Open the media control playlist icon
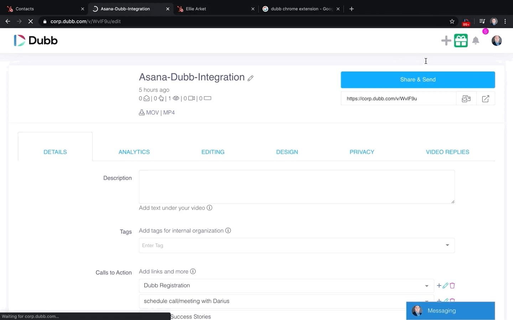 point(482,21)
